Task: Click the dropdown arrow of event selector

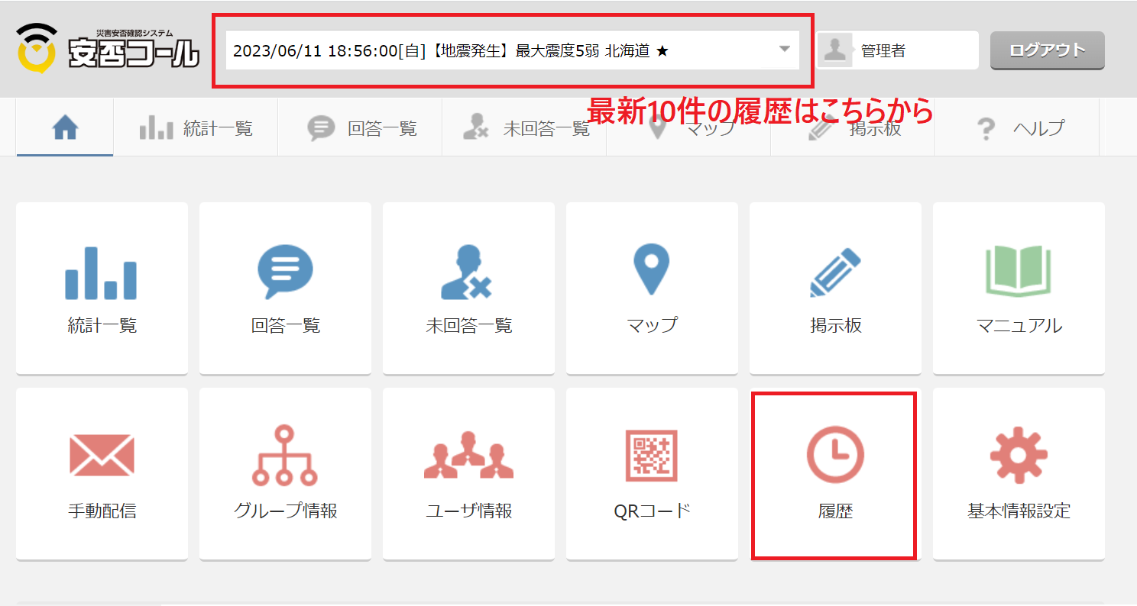Action: point(784,50)
